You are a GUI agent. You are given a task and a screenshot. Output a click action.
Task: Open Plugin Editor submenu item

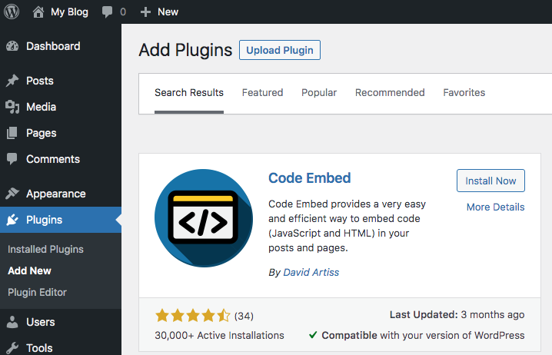(x=38, y=292)
